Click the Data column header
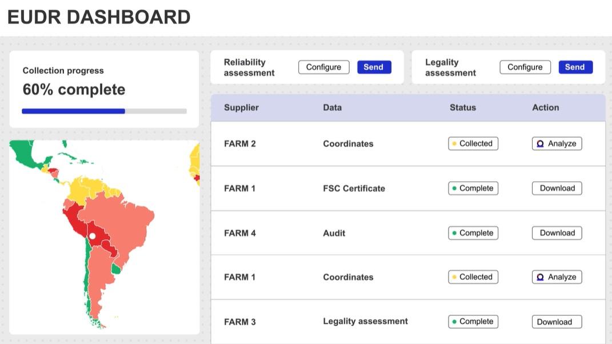The width and height of the screenshot is (612, 344). pos(332,108)
